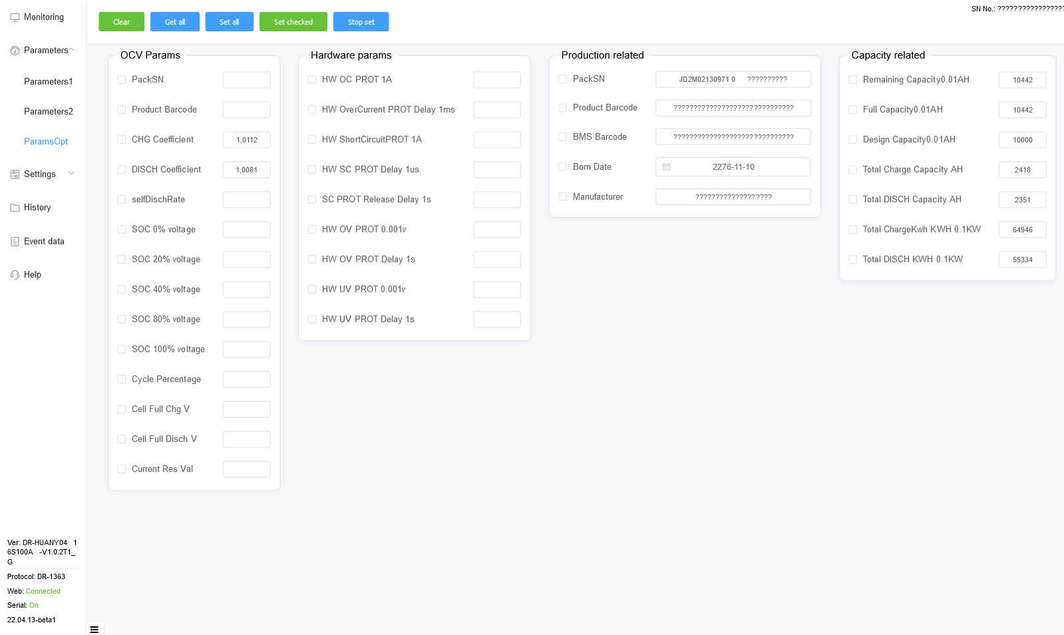Enable Total DISCH KWH 0.1KW checkbox
1064x635 pixels.
[x=853, y=260]
